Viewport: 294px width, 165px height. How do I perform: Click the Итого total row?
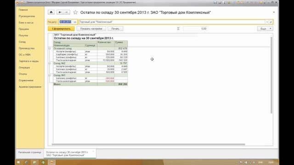coord(90,84)
